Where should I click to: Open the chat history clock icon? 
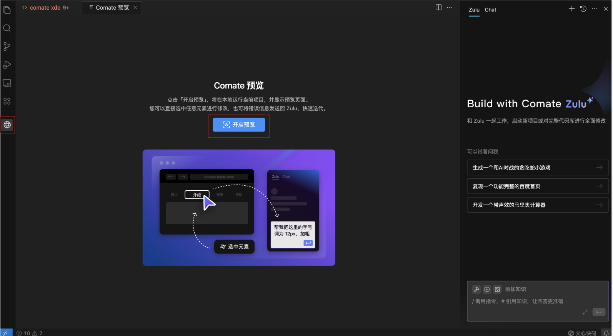(x=583, y=9)
